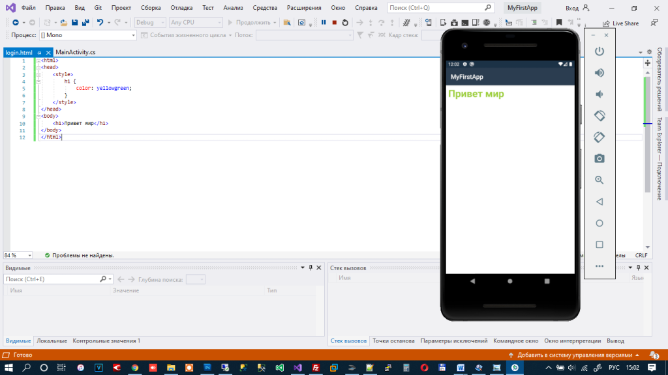
Task: Click Добавить в систему управления версиями
Action: click(574, 355)
